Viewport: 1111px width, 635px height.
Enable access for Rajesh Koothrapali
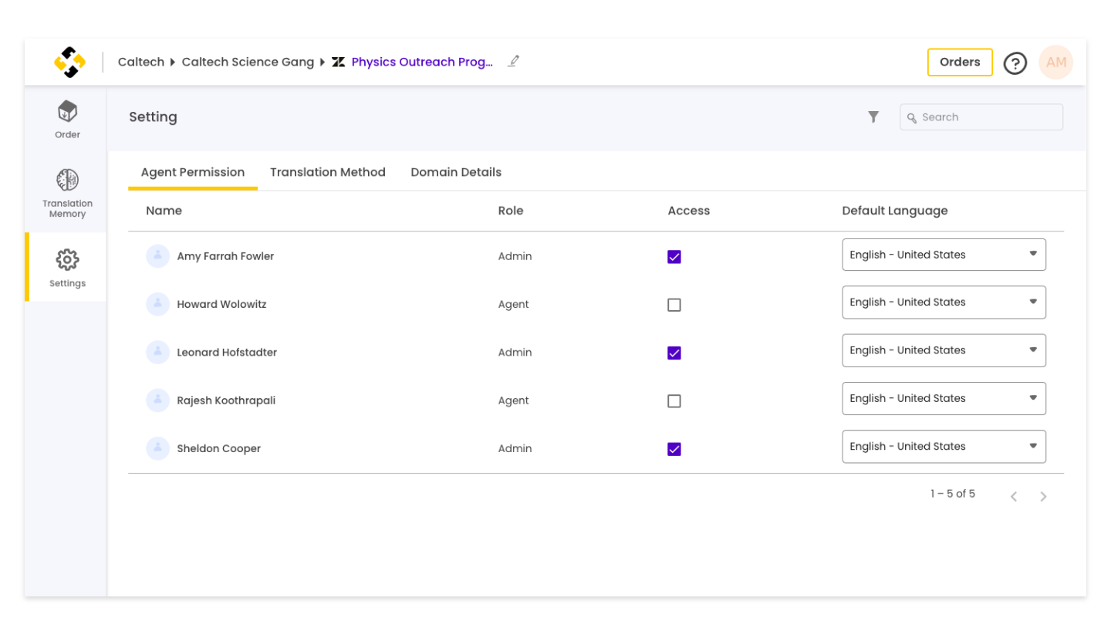pos(674,401)
